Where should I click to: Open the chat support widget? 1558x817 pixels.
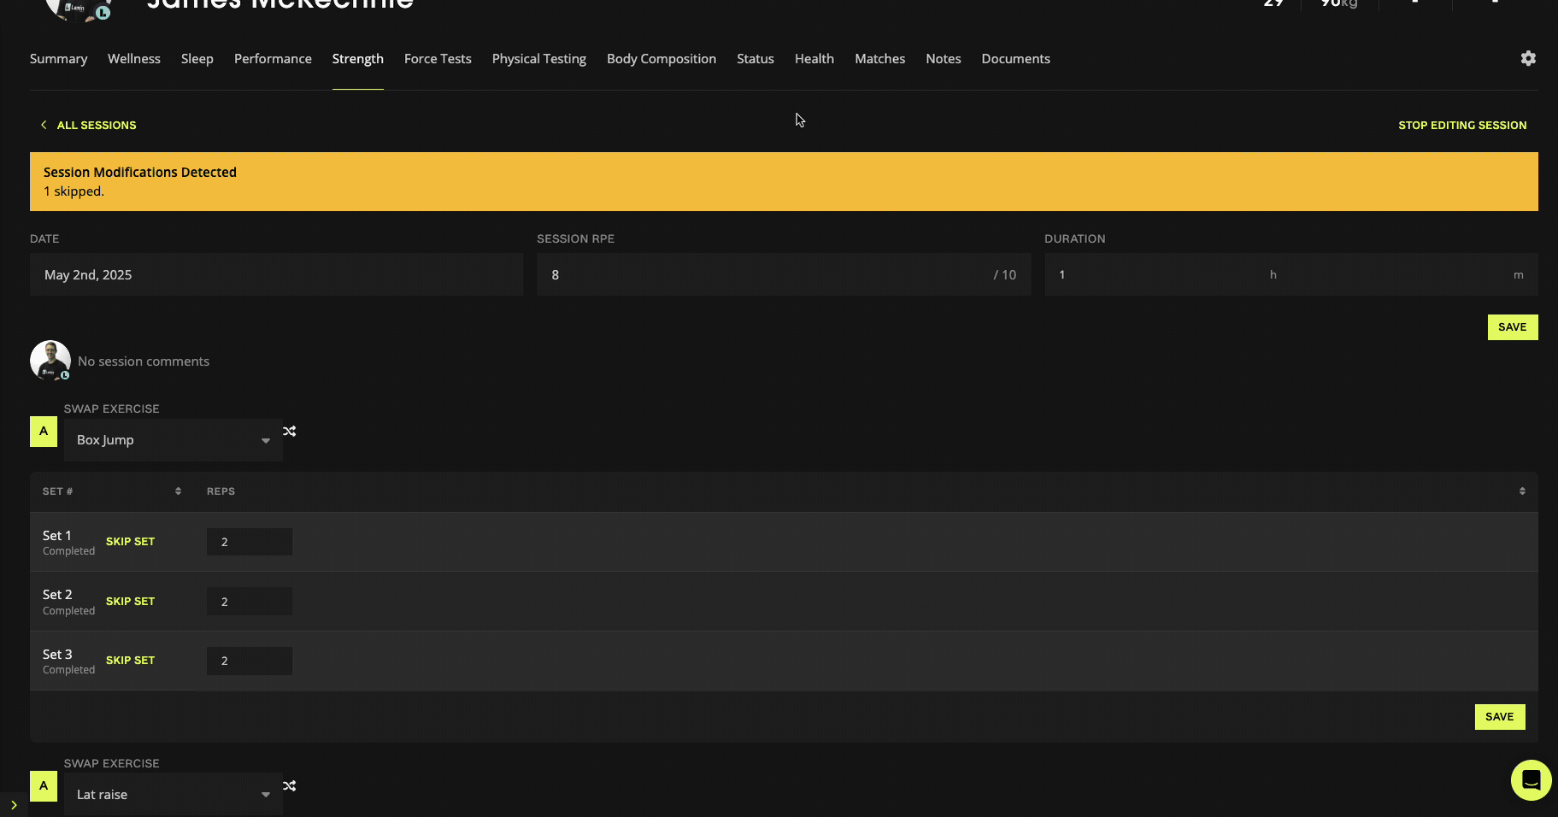coord(1531,780)
